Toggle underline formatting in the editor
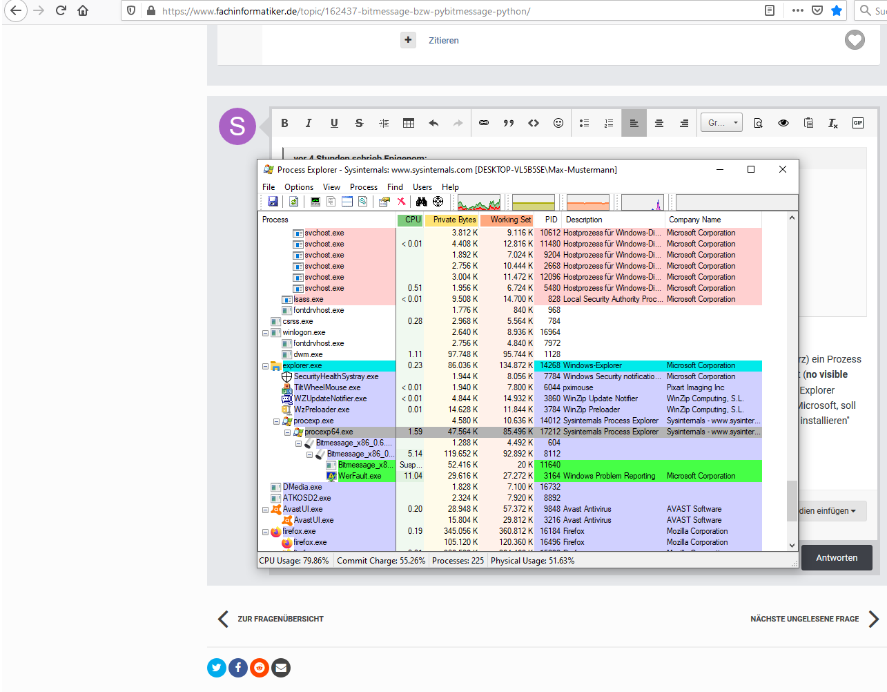 [334, 123]
